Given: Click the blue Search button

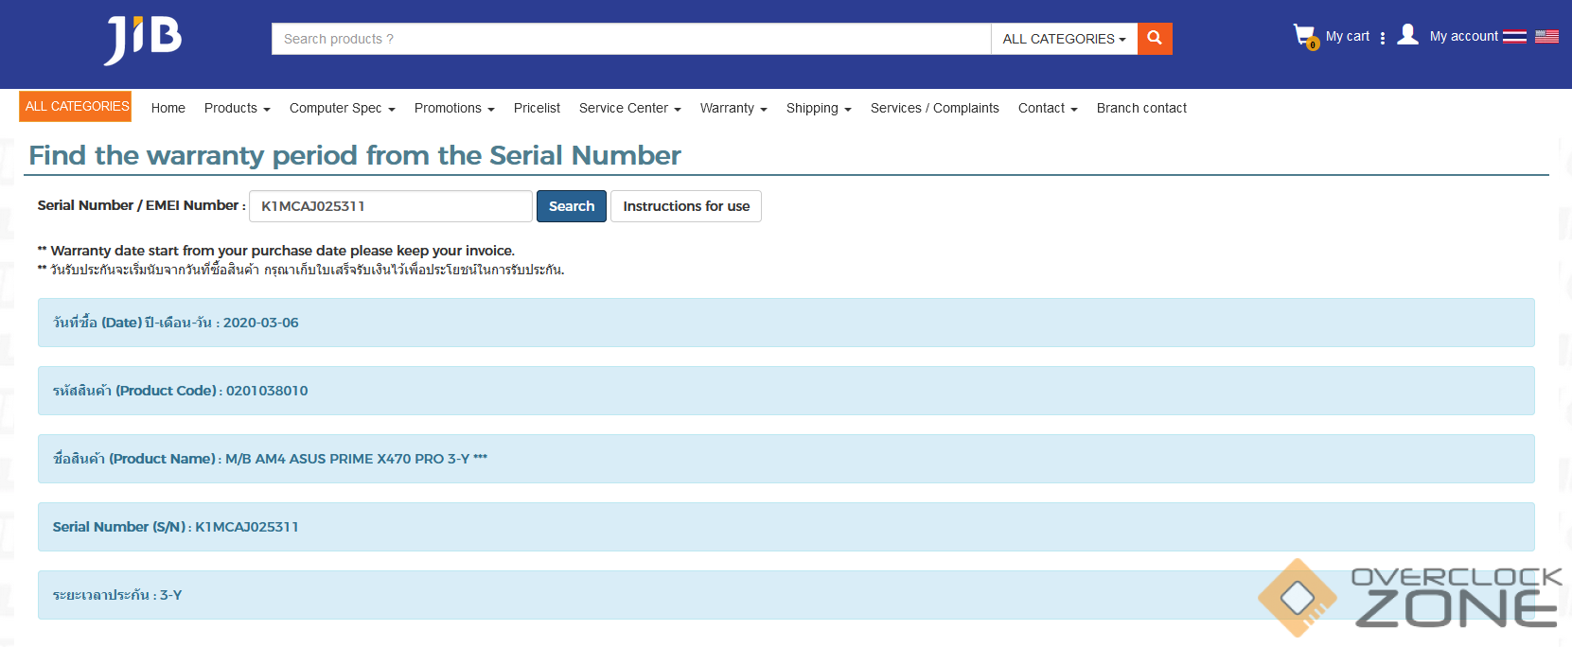Looking at the screenshot, I should (x=572, y=206).
